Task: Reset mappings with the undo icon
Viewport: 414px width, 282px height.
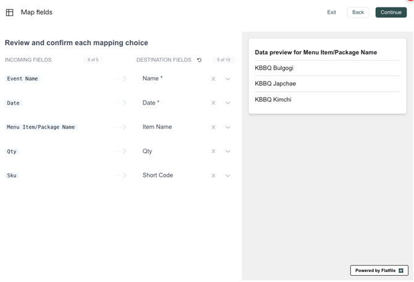Action: [x=199, y=60]
